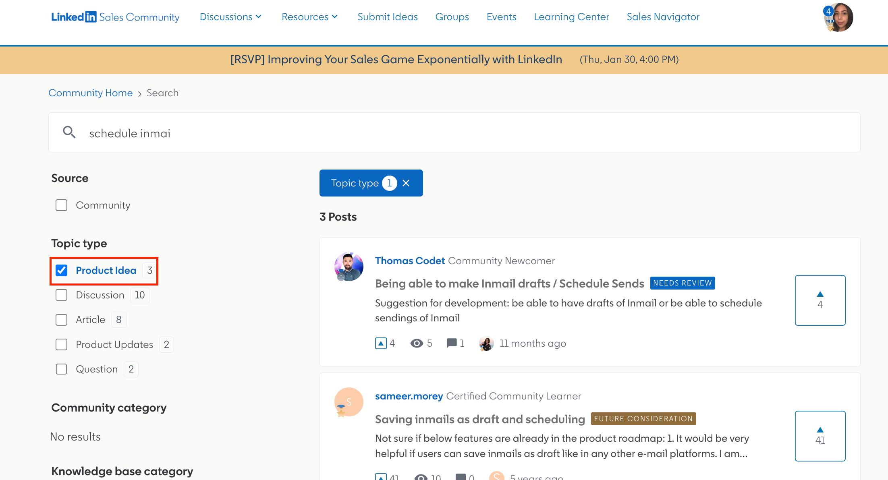
Task: Open the RSVP Improving Your Sales Game banner
Action: click(x=396, y=60)
